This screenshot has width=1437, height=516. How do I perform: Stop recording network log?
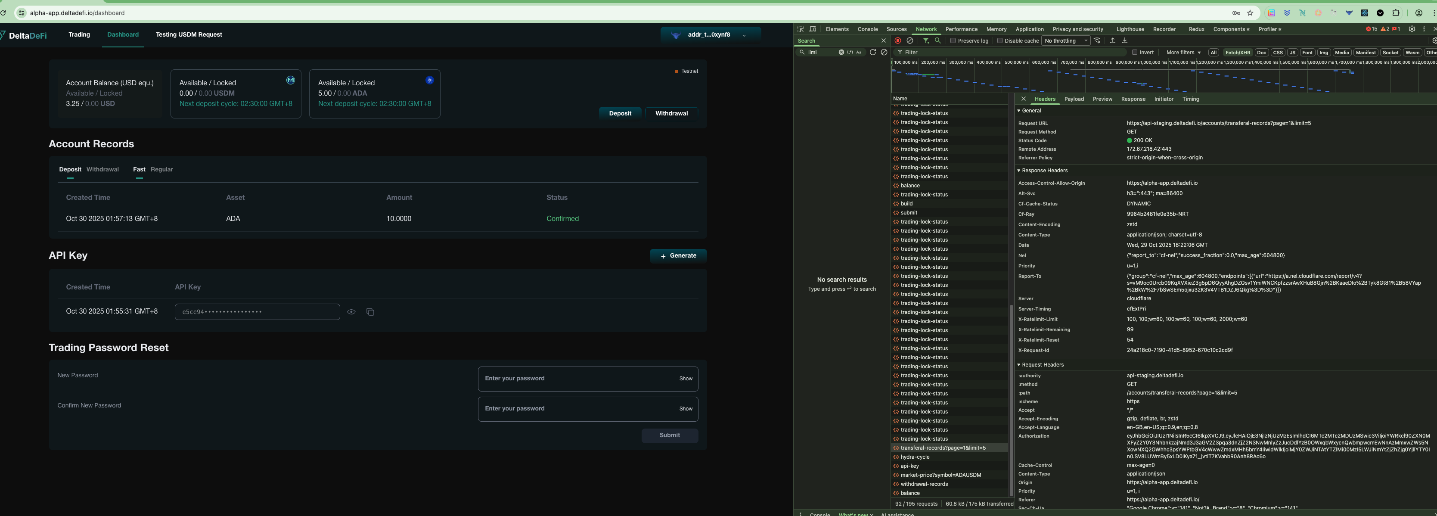[x=897, y=41]
